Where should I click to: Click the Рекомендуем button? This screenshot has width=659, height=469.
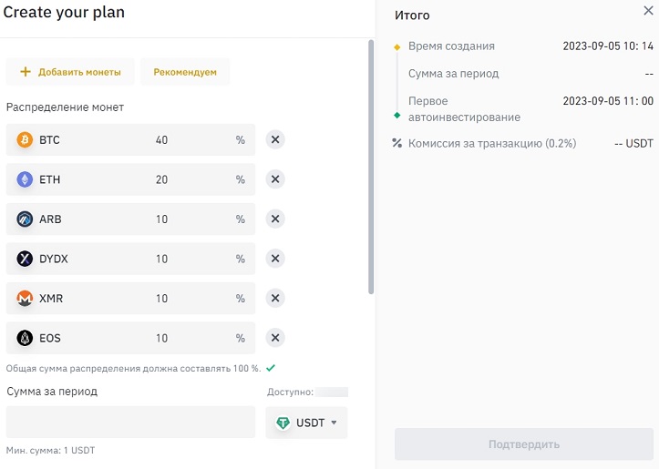[x=185, y=72]
